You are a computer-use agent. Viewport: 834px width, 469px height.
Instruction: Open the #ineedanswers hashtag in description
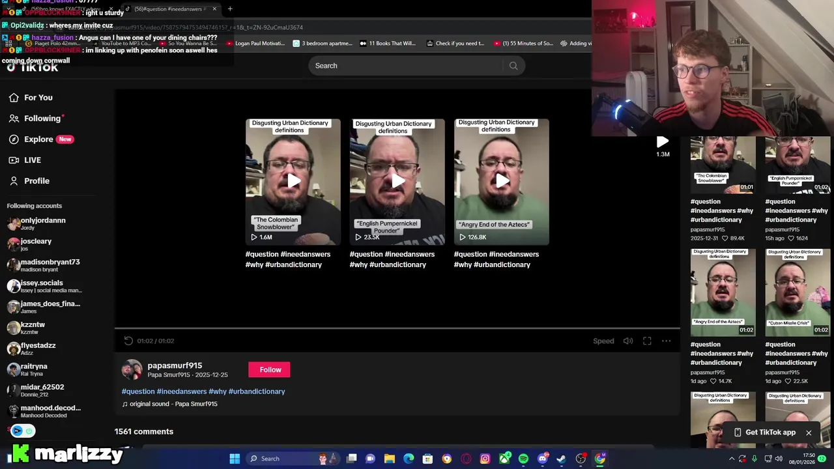click(x=182, y=391)
